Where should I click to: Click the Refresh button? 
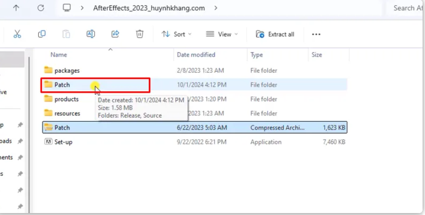pos(41,8)
